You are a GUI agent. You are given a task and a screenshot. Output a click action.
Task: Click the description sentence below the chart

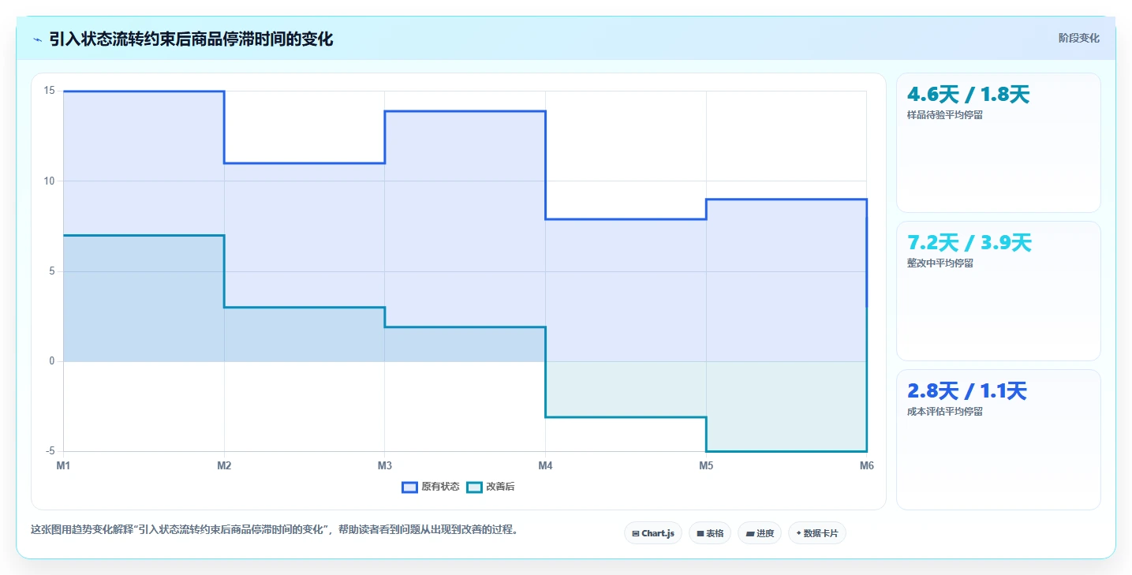(276, 530)
